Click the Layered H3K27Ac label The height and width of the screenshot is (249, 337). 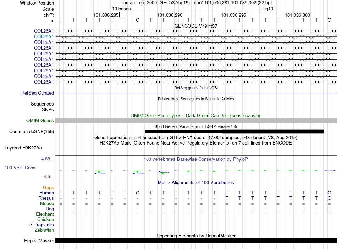pos(23,148)
